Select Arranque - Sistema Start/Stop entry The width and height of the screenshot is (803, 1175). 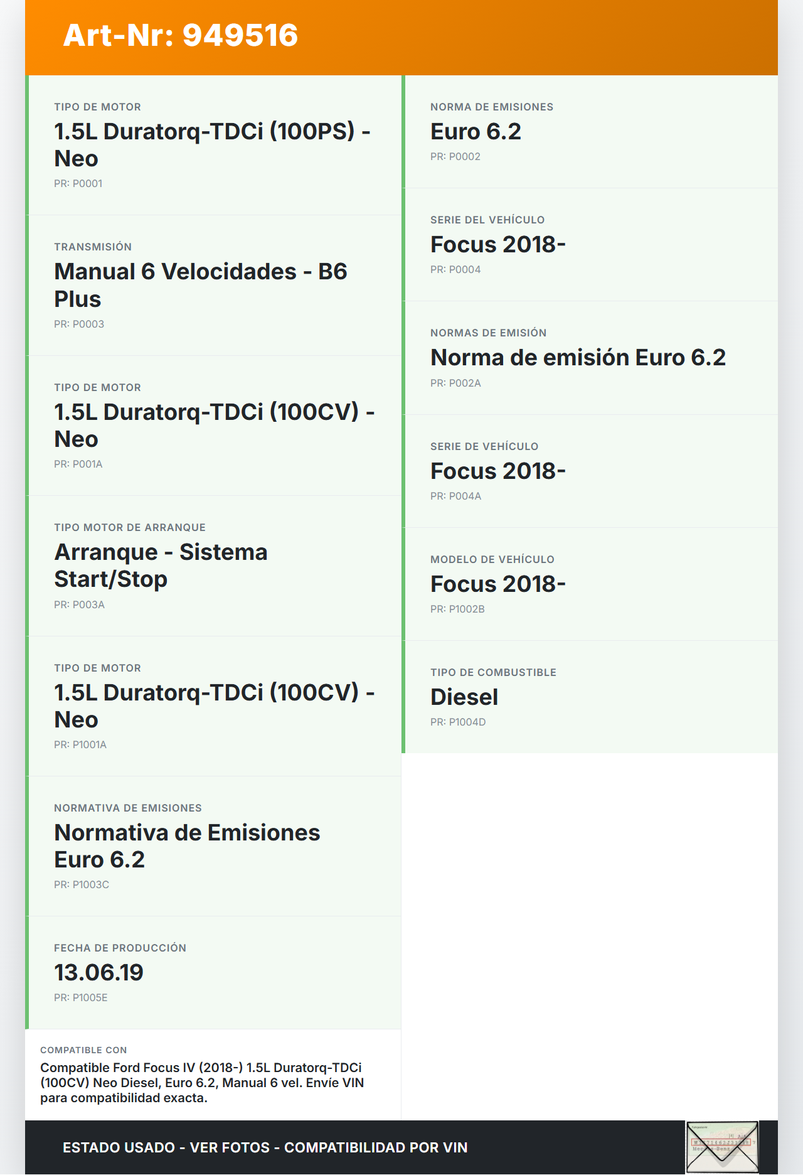click(161, 566)
